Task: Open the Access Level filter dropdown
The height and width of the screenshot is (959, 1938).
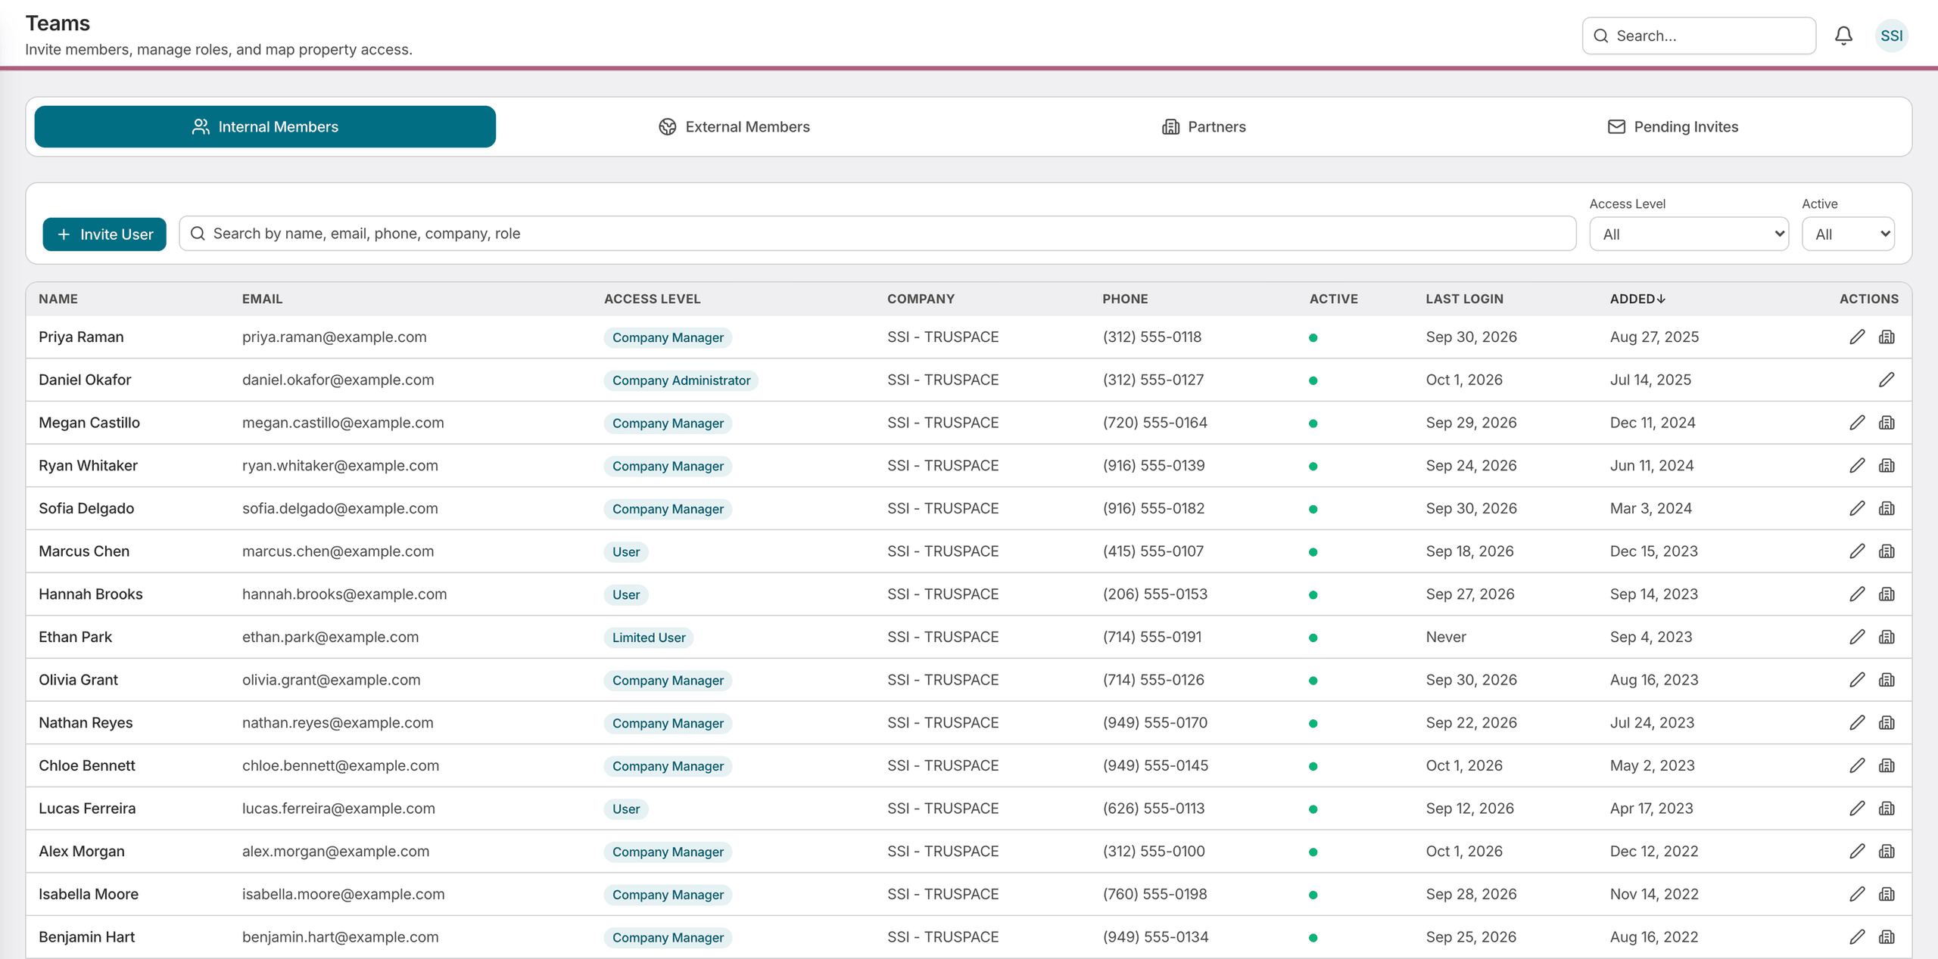Action: coord(1689,234)
